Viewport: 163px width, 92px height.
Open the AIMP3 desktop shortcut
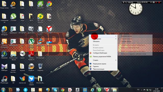pyautogui.click(x=13, y=5)
